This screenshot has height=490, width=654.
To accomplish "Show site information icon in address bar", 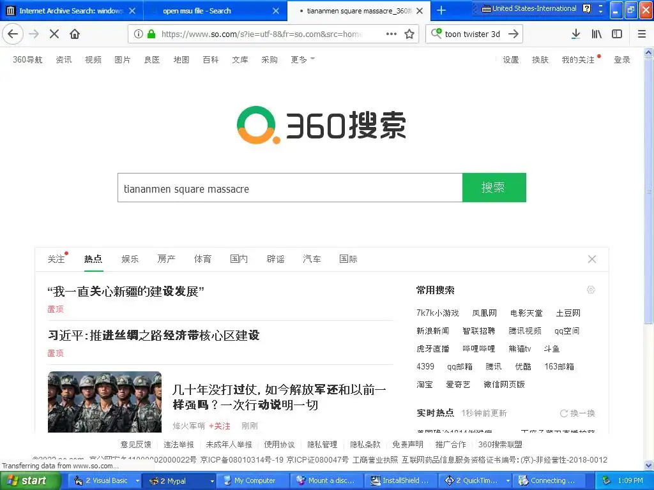I will pos(139,34).
